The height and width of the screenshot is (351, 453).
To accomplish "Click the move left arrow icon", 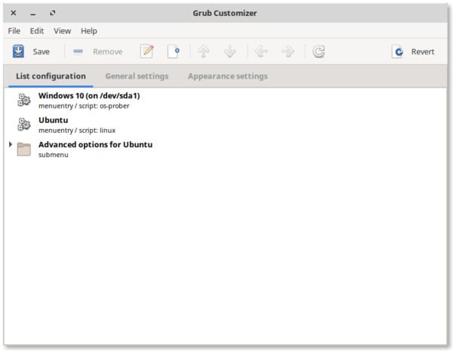I will click(x=261, y=51).
